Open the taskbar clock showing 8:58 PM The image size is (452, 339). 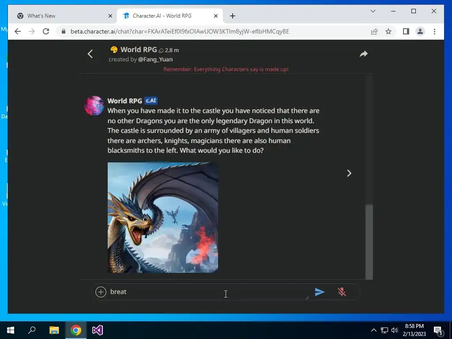(x=414, y=330)
